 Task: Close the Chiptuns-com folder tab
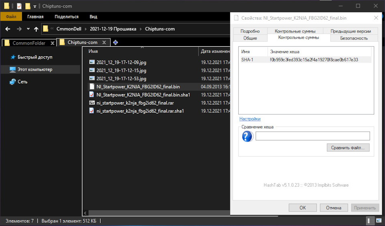click(x=104, y=43)
